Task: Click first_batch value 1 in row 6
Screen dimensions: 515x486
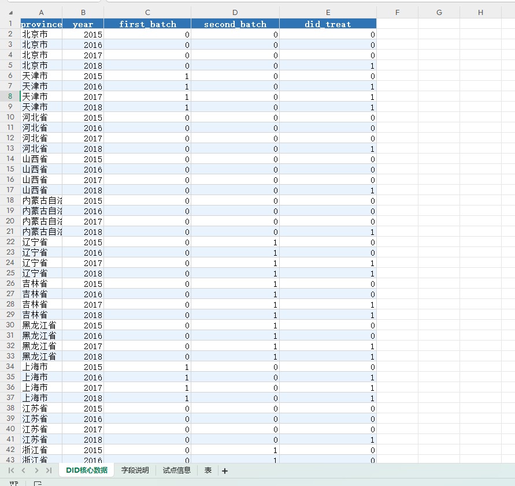Action: 147,76
